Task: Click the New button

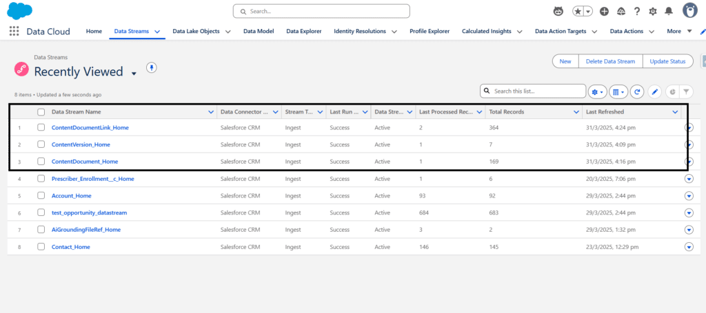Action: [x=565, y=61]
